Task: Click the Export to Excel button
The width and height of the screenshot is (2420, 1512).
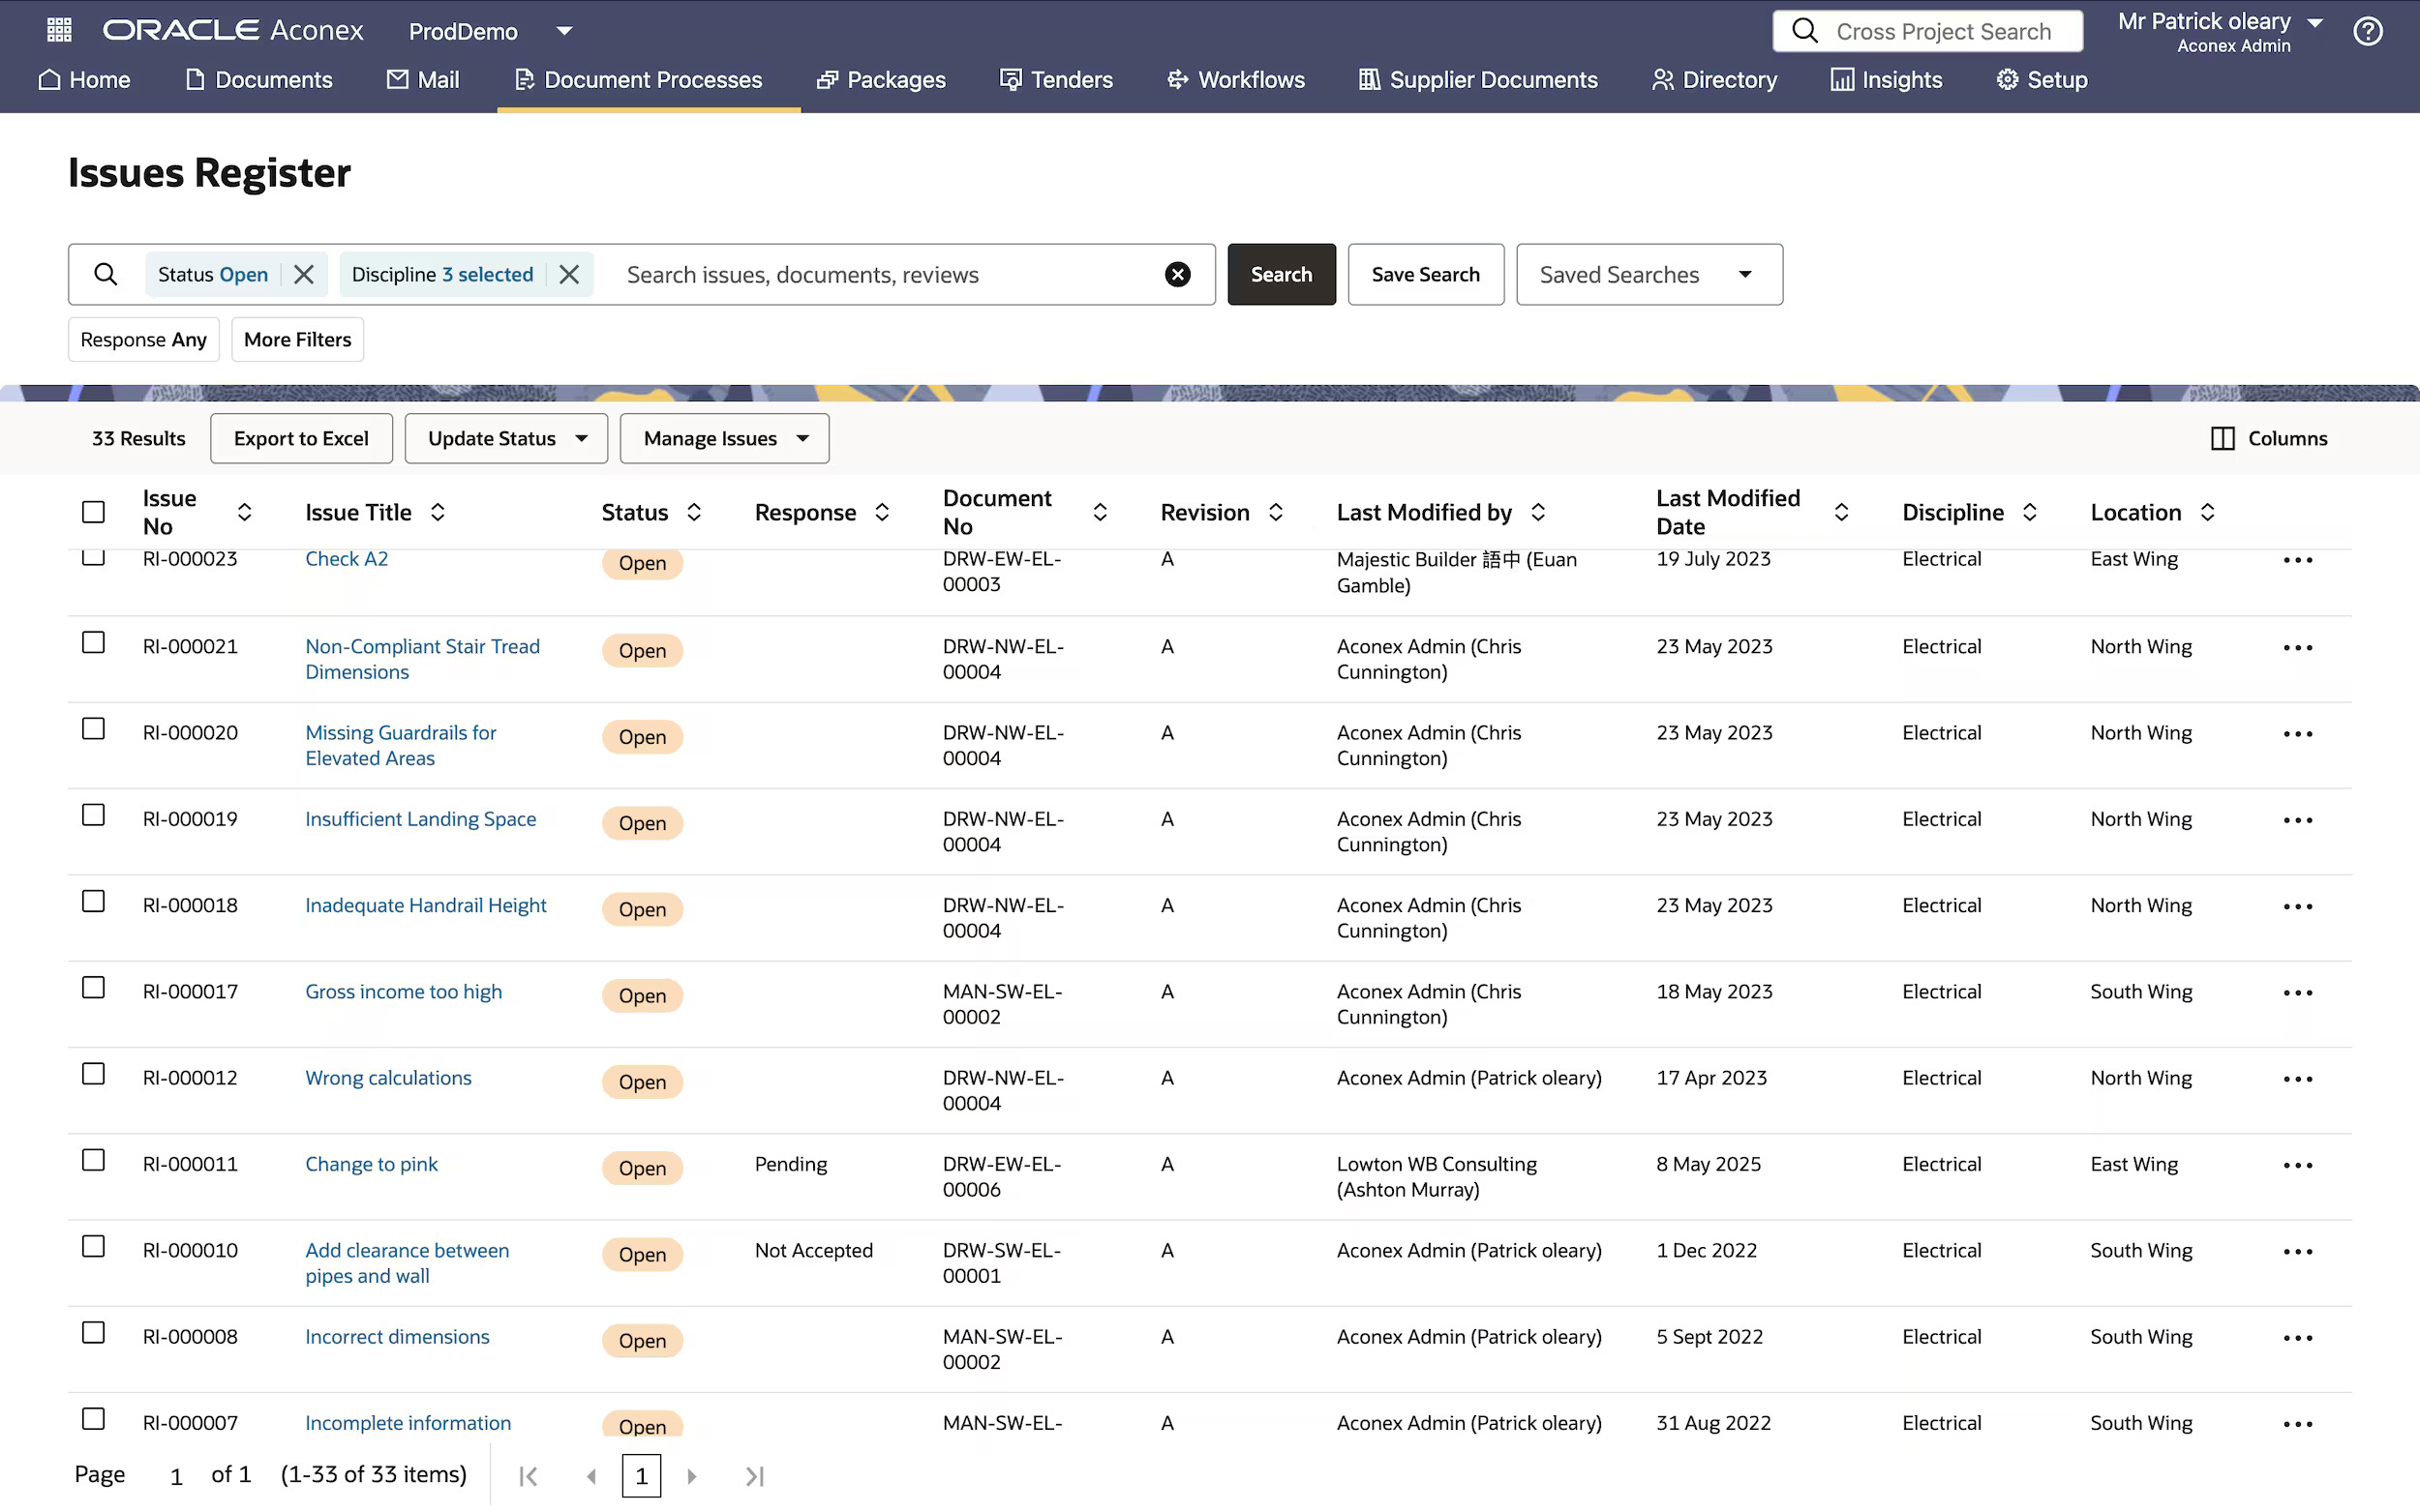Action: (301, 438)
